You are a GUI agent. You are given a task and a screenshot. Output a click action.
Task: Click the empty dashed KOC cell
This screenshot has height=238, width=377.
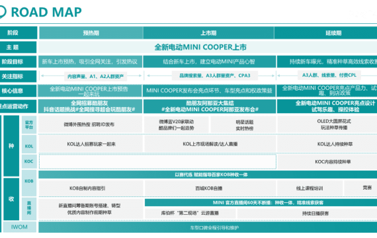(157, 161)
